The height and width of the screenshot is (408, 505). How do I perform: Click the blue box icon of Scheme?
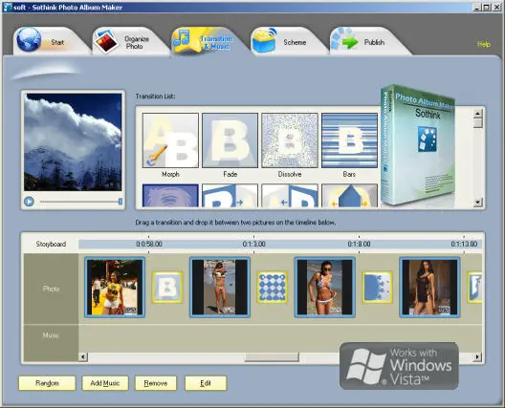pyautogui.click(x=264, y=40)
